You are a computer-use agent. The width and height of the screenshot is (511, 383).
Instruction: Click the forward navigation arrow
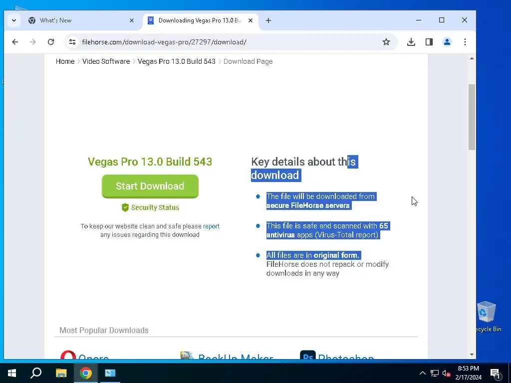pyautogui.click(x=32, y=42)
